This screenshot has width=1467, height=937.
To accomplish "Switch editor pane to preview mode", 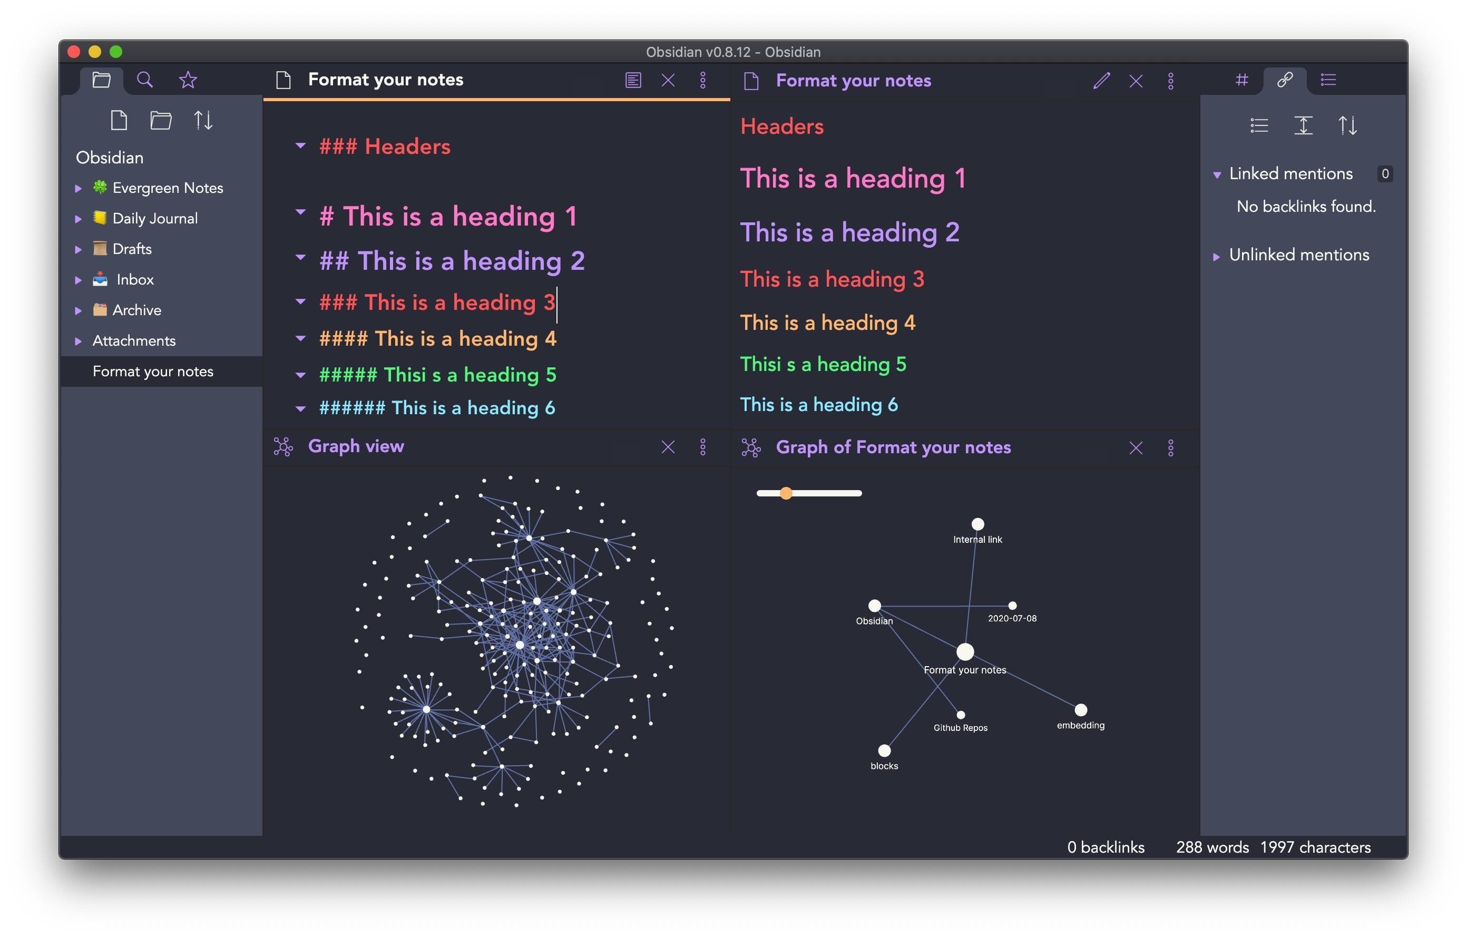I will pyautogui.click(x=633, y=81).
